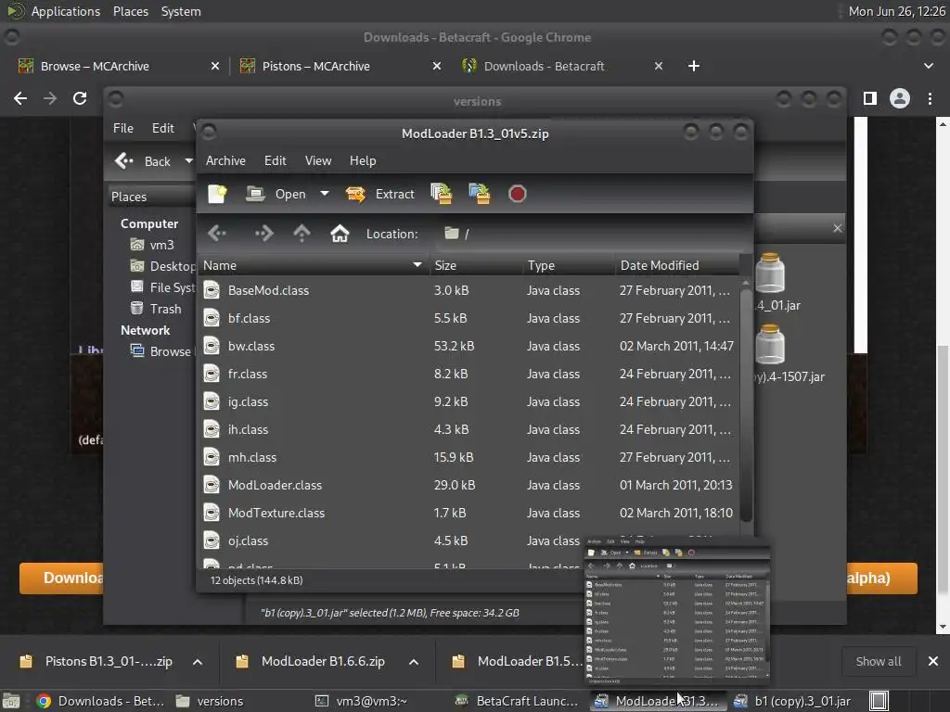The image size is (950, 712).
Task: Open File System in the Places sidebar
Action: 162,287
